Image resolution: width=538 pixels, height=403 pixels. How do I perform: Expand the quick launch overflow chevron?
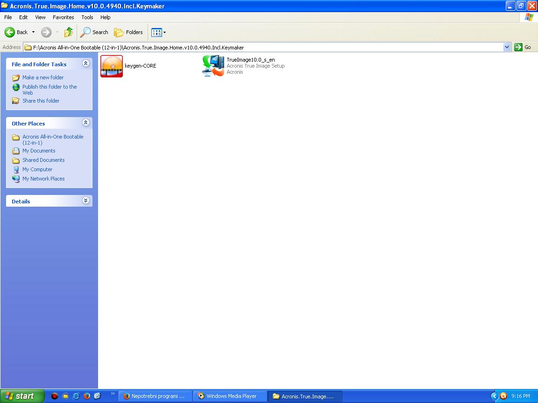(x=113, y=393)
